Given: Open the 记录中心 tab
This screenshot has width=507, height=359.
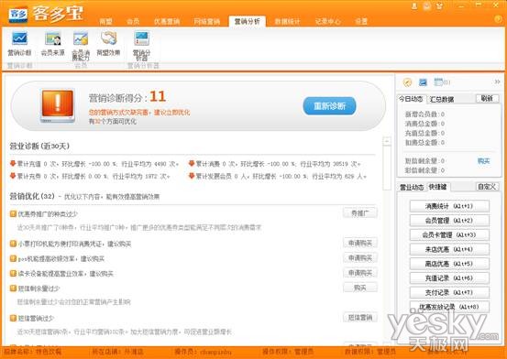Looking at the screenshot, I should tap(327, 22).
